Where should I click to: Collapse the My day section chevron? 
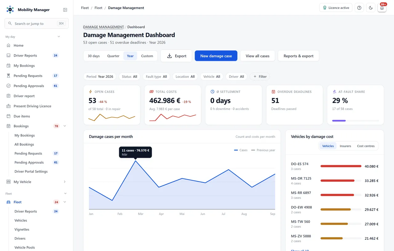tap(59, 37)
